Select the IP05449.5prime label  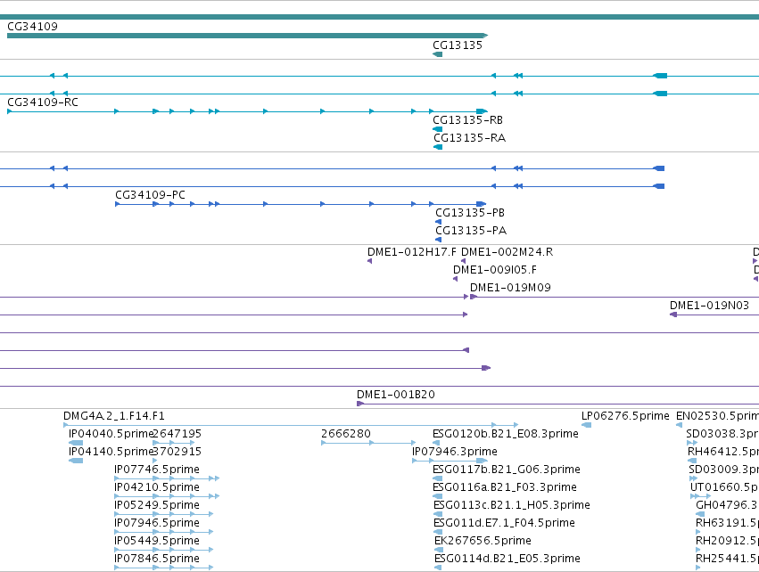pyautogui.click(x=157, y=542)
